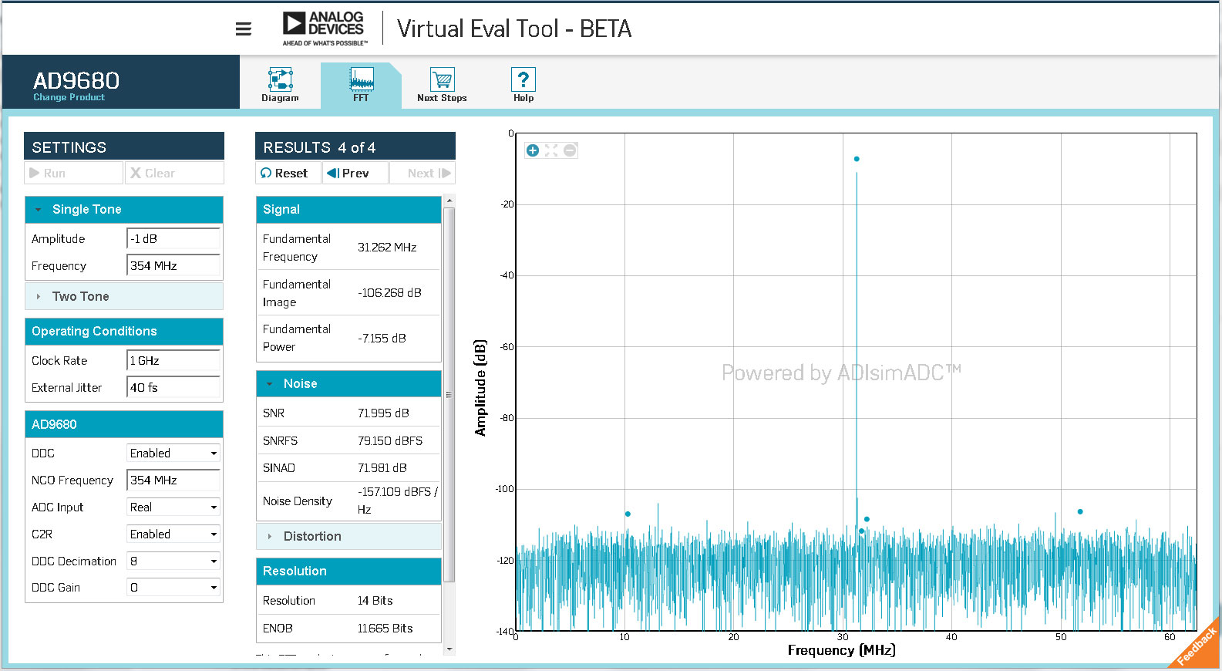The height and width of the screenshot is (671, 1222).
Task: Open the hamburger menu
Action: coord(244,29)
